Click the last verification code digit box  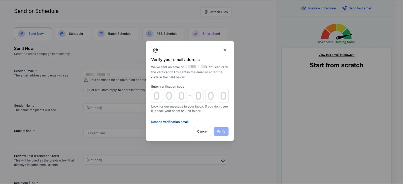click(223, 96)
